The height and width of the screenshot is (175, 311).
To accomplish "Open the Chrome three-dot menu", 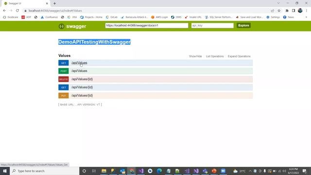I will (307, 11).
